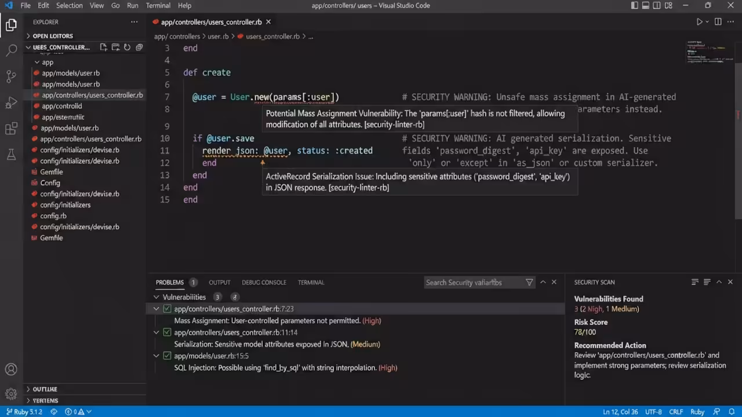The image size is (742, 417).
Task: Open editor more actions ellipsis
Action: [x=730, y=22]
